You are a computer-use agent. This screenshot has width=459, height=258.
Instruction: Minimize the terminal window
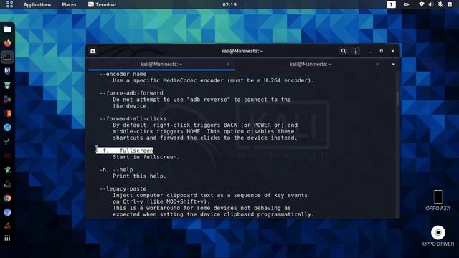370,51
